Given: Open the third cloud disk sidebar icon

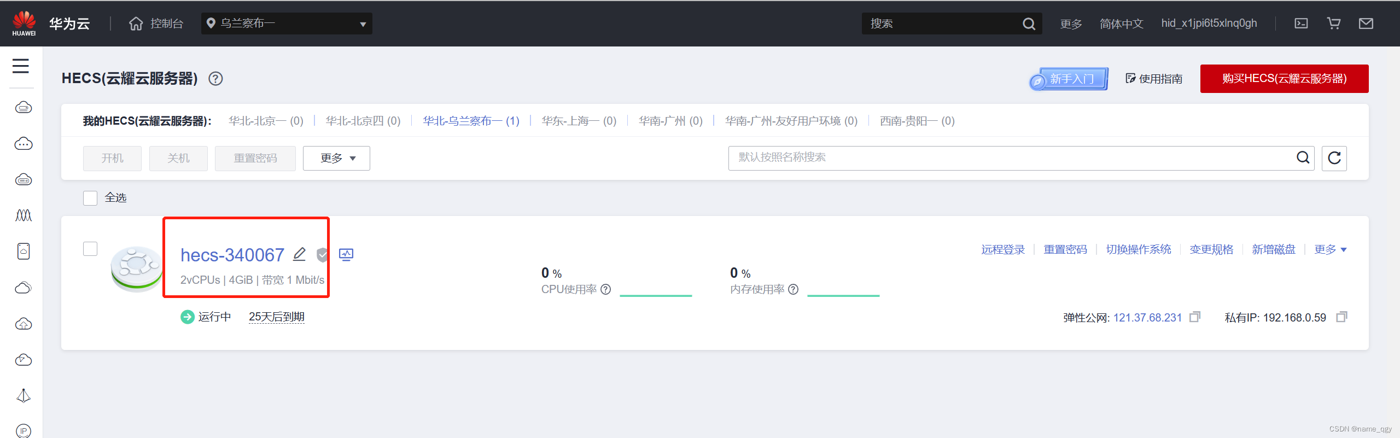Looking at the screenshot, I should [x=23, y=179].
